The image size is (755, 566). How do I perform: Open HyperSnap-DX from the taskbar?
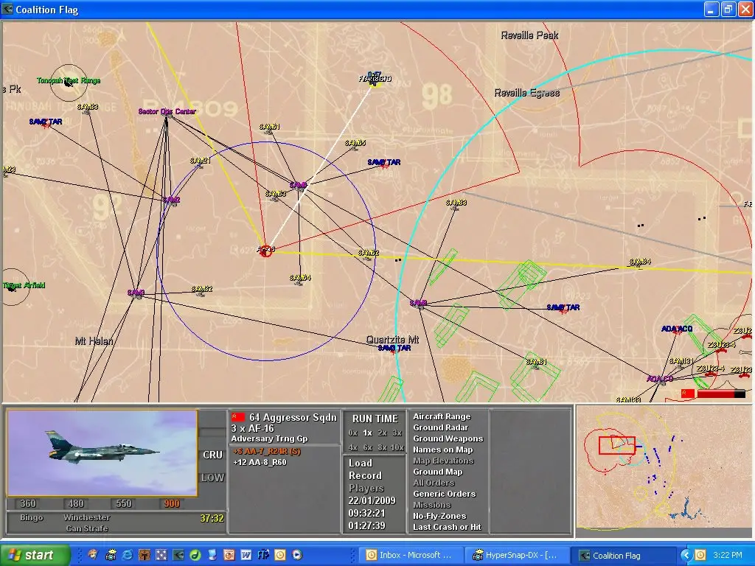coord(517,555)
